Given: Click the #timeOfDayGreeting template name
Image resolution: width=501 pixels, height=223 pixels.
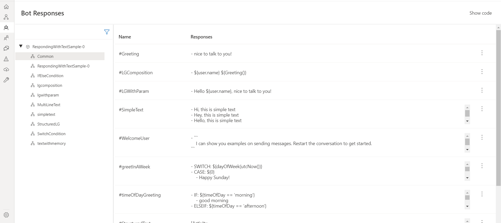Looking at the screenshot, I should click(x=140, y=195).
